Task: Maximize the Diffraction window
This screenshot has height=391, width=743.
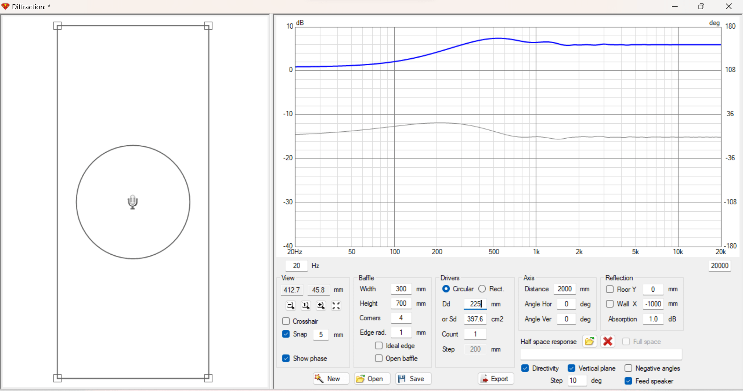Action: [701, 7]
